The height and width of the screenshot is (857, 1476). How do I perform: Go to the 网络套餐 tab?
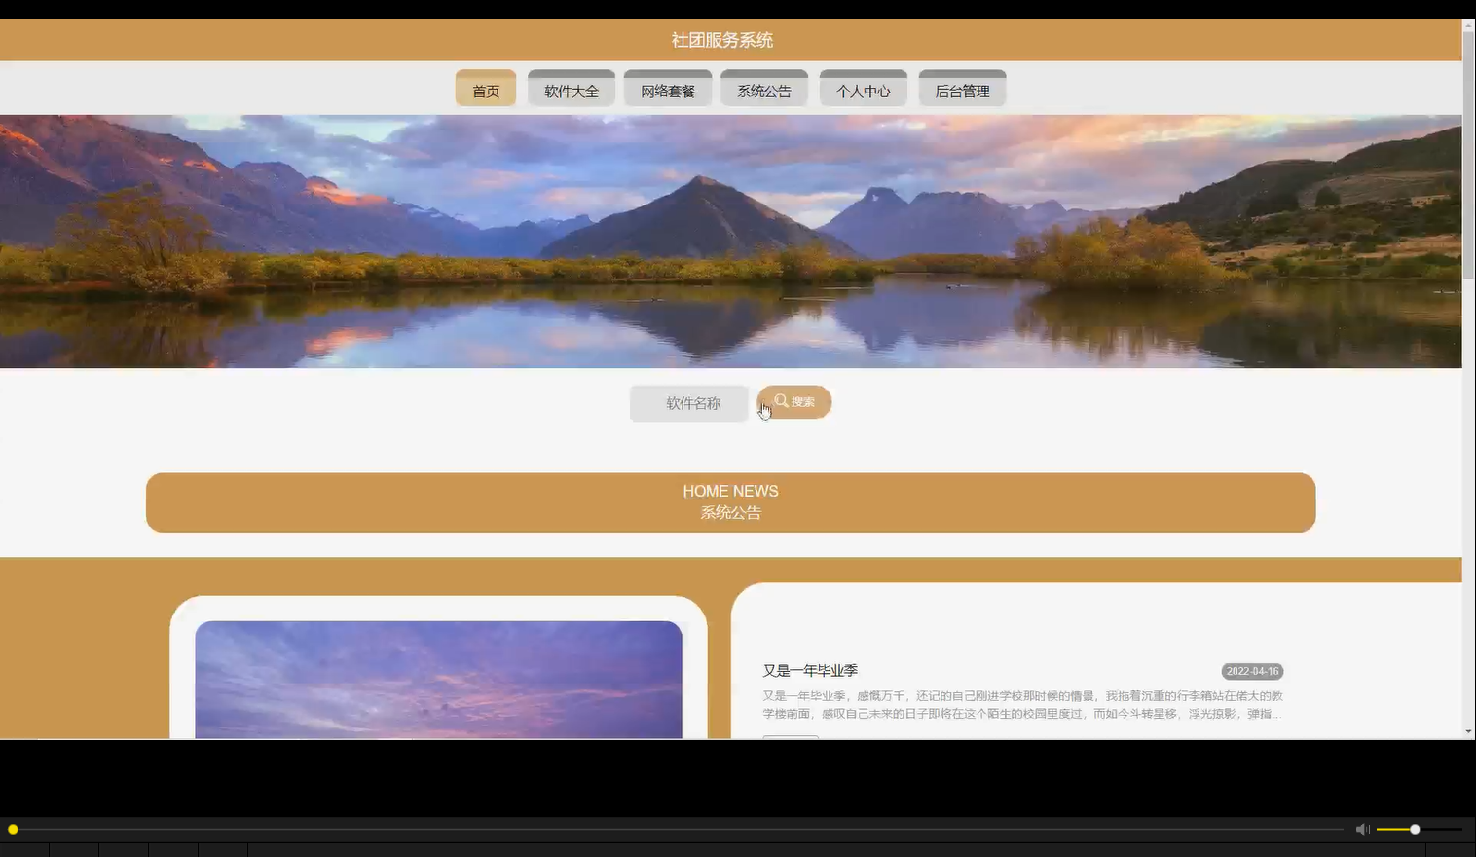coord(668,89)
